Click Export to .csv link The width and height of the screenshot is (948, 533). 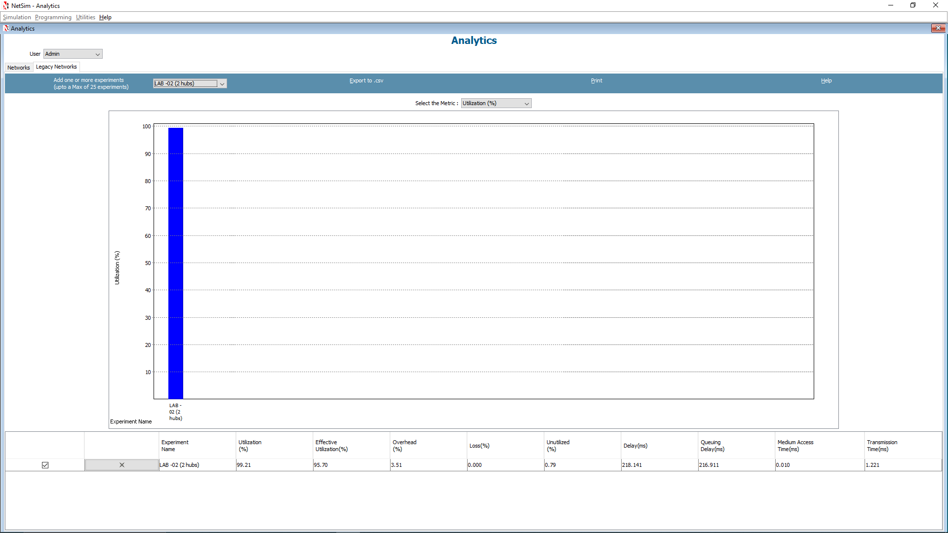pos(366,80)
